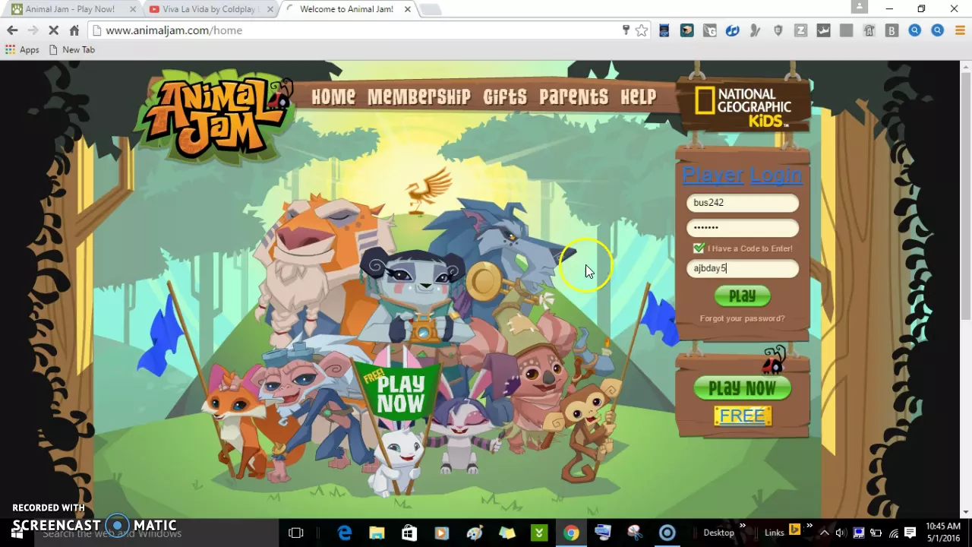Viewport: 972px width, 547px height.
Task: Open the Apps shortcut in bookmarks bar
Action: [22, 49]
